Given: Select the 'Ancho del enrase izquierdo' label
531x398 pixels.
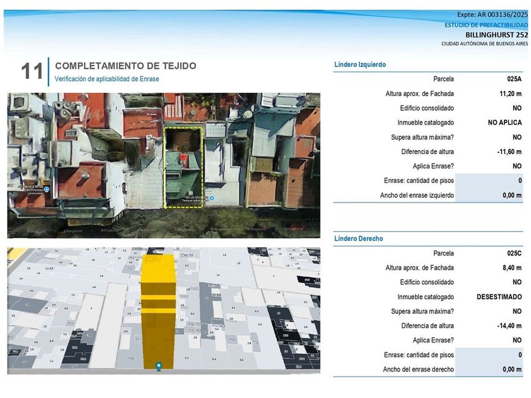Looking at the screenshot, I should (417, 195).
